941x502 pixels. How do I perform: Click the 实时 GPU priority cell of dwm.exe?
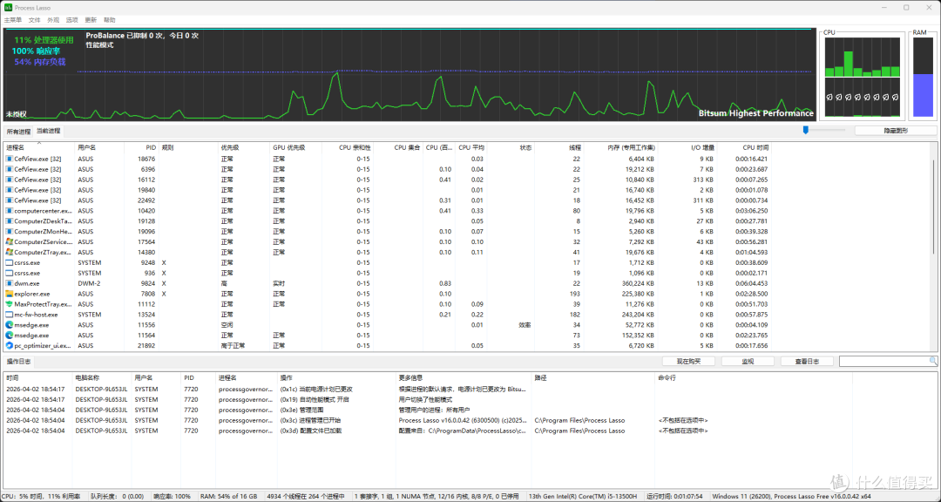[x=279, y=283]
